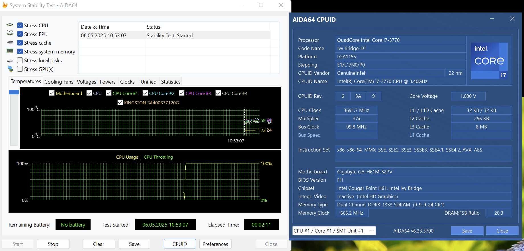Click the Code Name value Ivy Bridge-DT
This screenshot has height=251, width=524.
click(401, 48)
